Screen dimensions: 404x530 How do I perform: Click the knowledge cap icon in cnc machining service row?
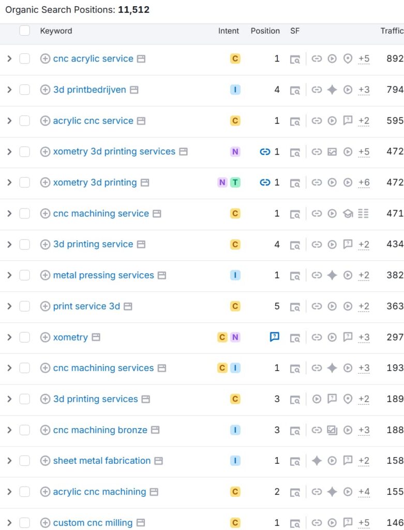point(348,214)
